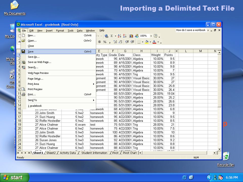Open the Recycle Bin desktop icon
The height and width of the screenshot is (182, 243).
(226, 156)
